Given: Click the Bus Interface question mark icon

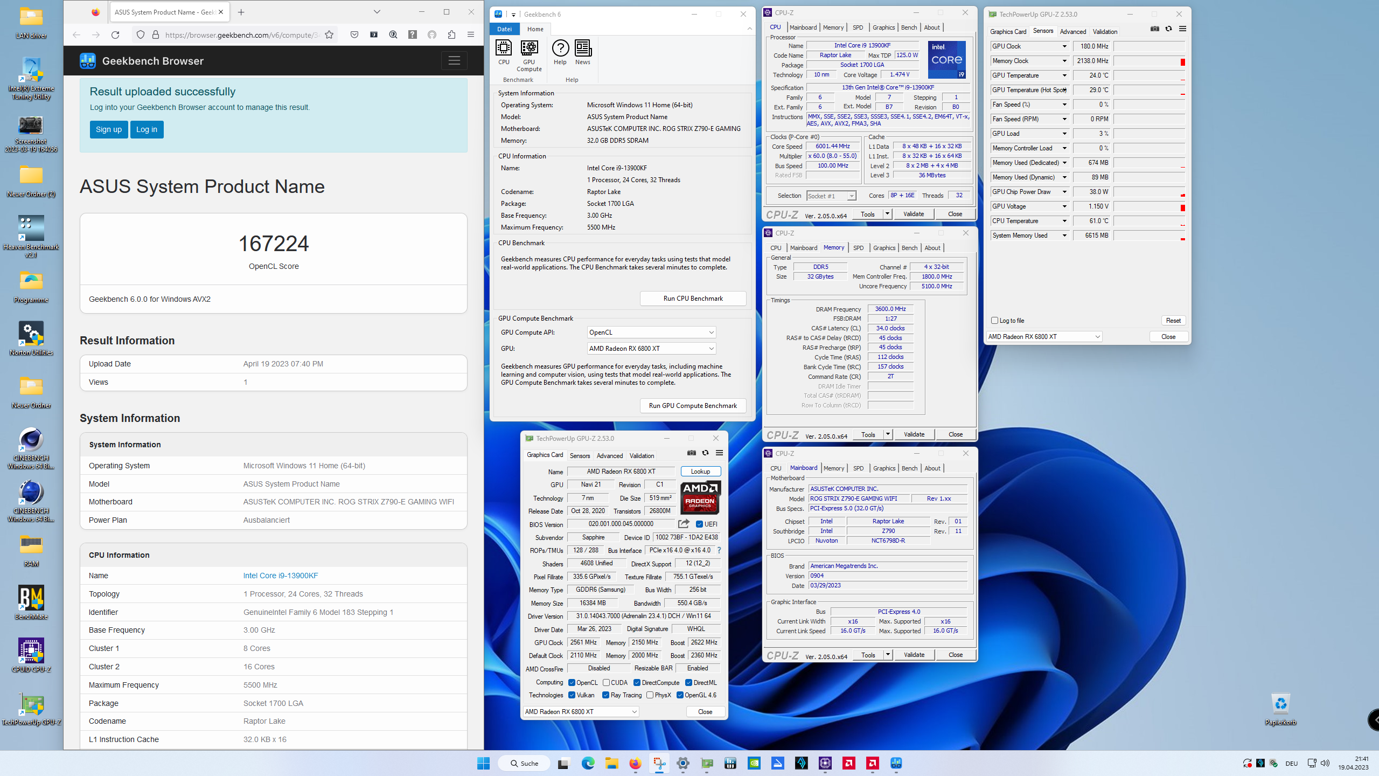Looking at the screenshot, I should click(719, 550).
